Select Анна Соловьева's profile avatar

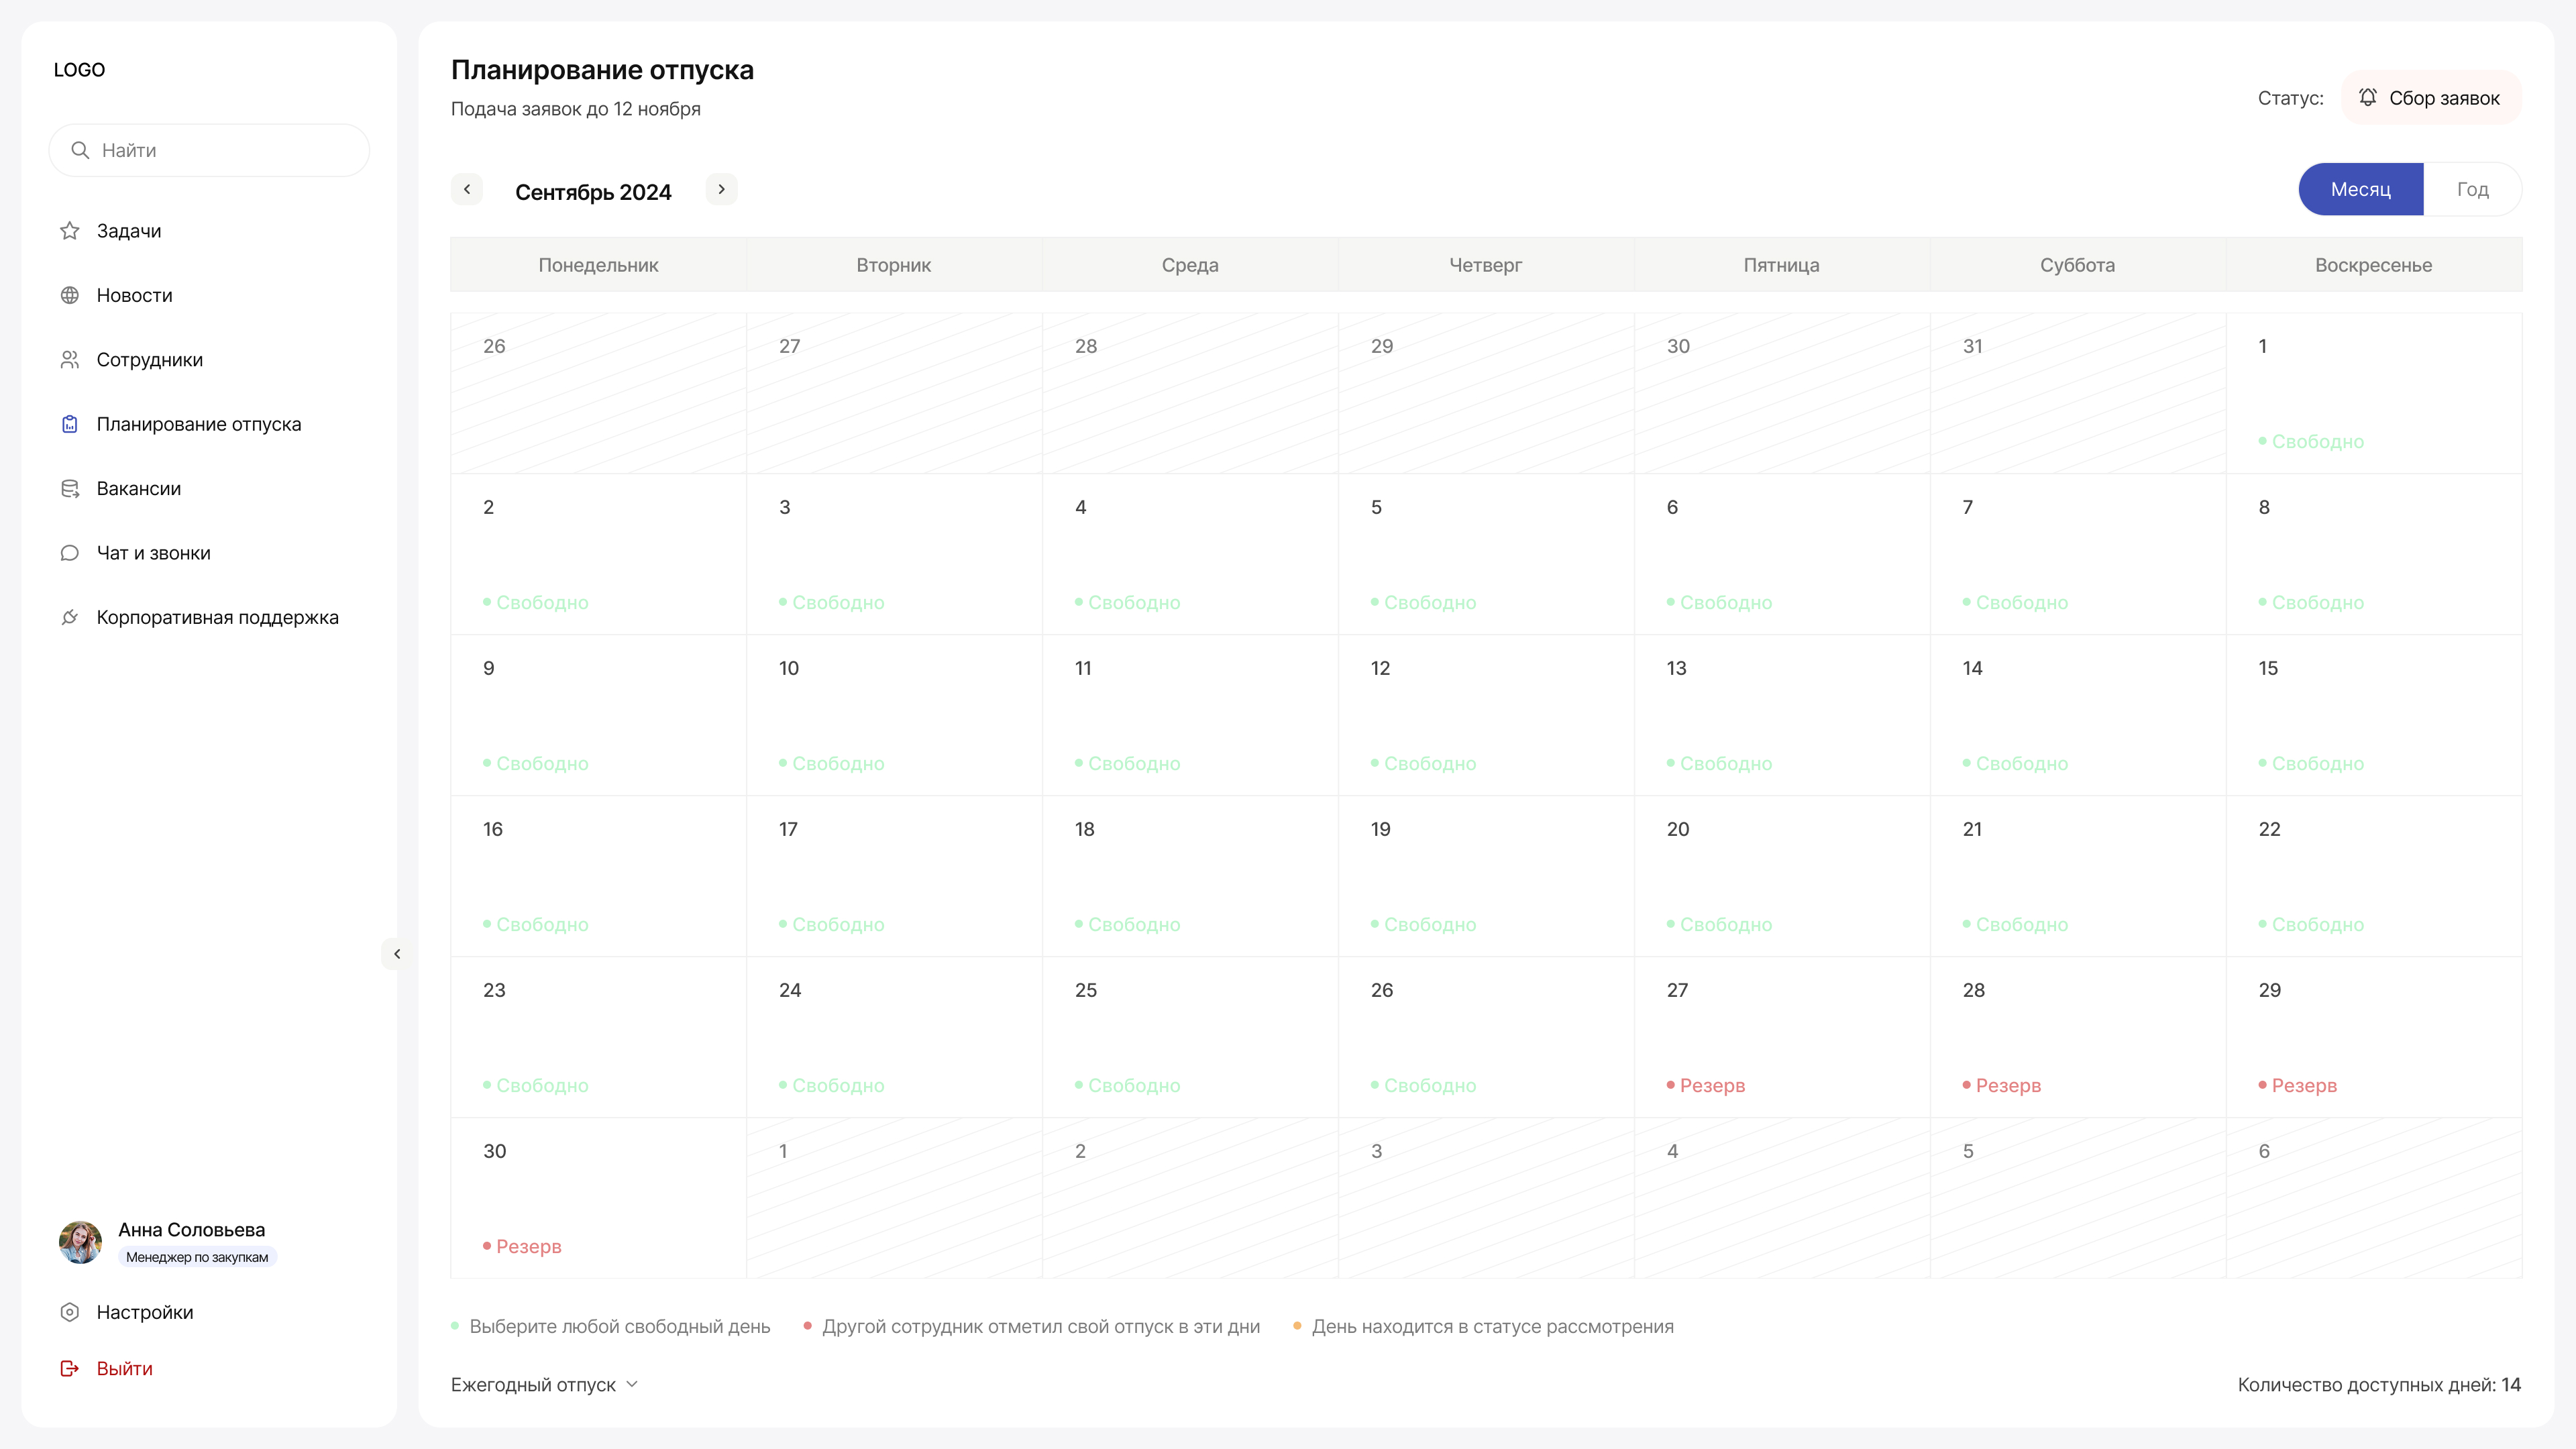(x=80, y=1242)
